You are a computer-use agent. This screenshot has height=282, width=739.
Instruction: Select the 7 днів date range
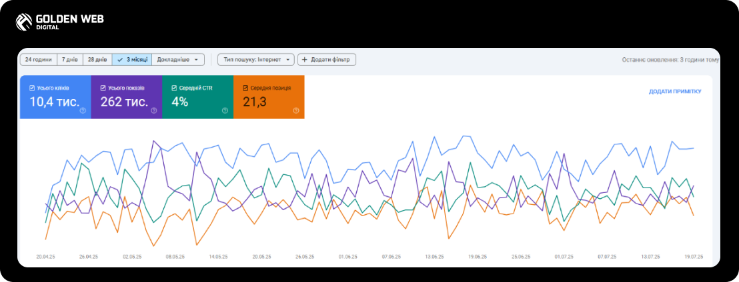(70, 60)
